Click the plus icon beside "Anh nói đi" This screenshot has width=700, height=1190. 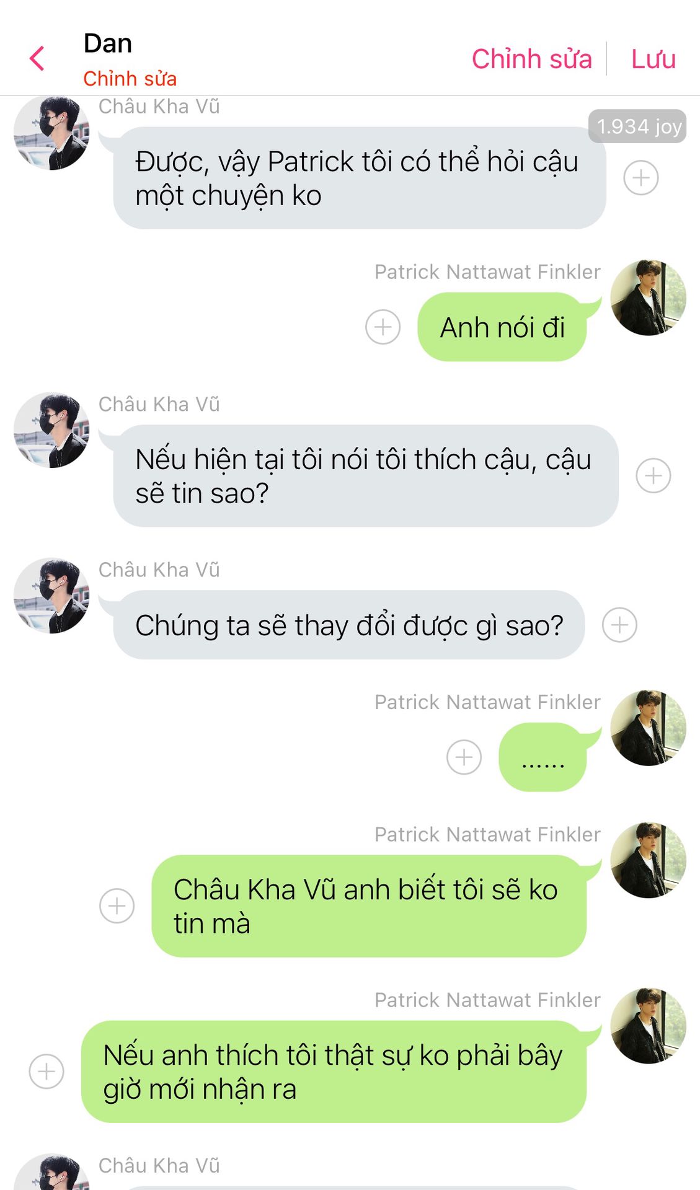pyautogui.click(x=383, y=327)
